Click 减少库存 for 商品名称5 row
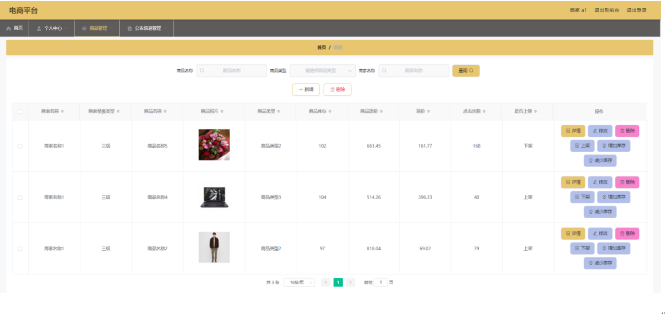The width and height of the screenshot is (665, 314). [600, 160]
